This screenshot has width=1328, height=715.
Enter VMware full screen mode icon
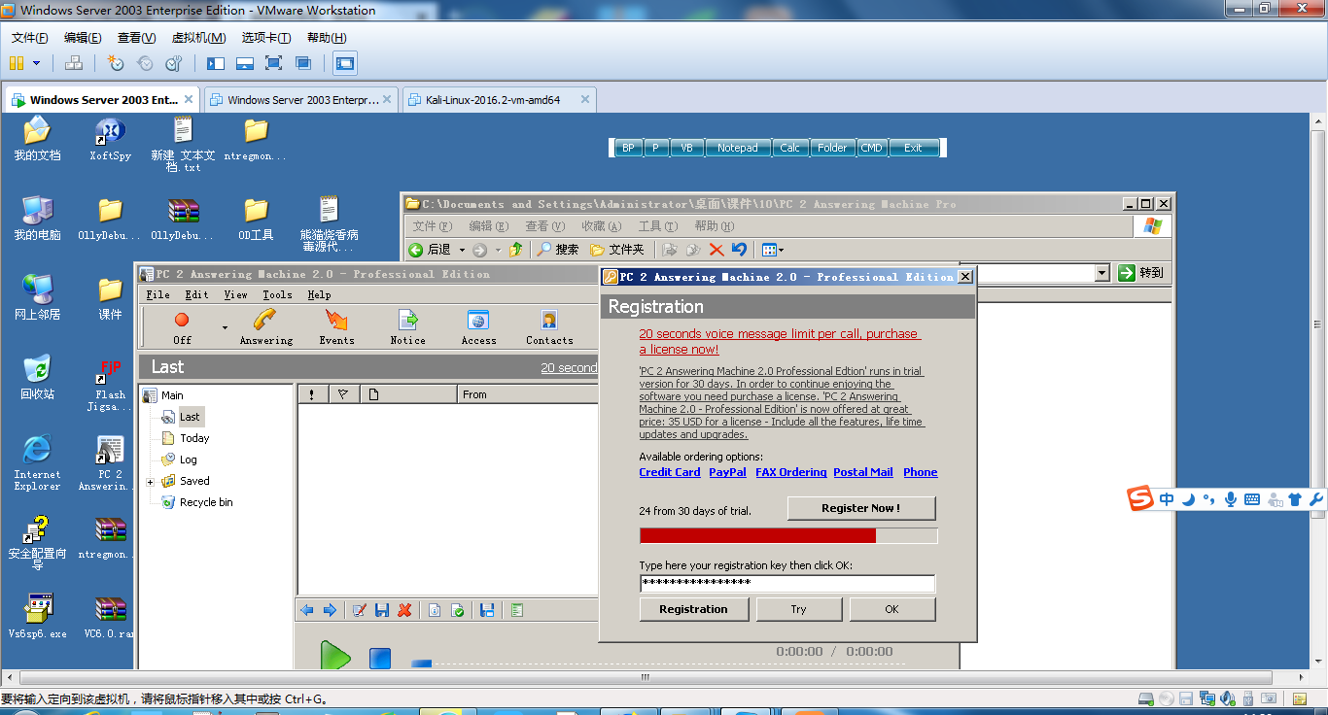coord(274,63)
